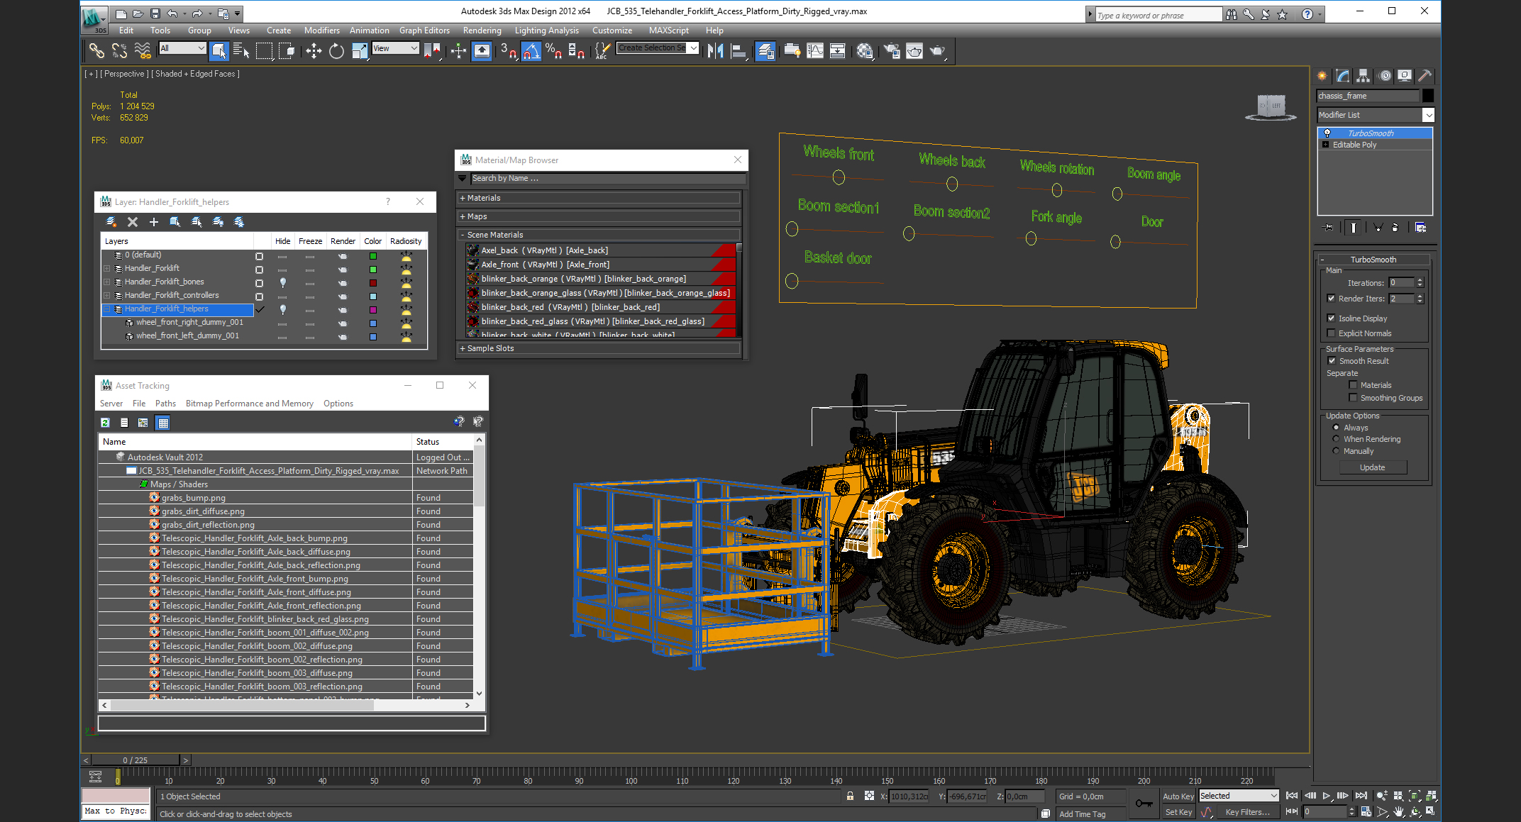Open the Layer Manager from toolbar
Image resolution: width=1521 pixels, height=822 pixels.
[765, 50]
